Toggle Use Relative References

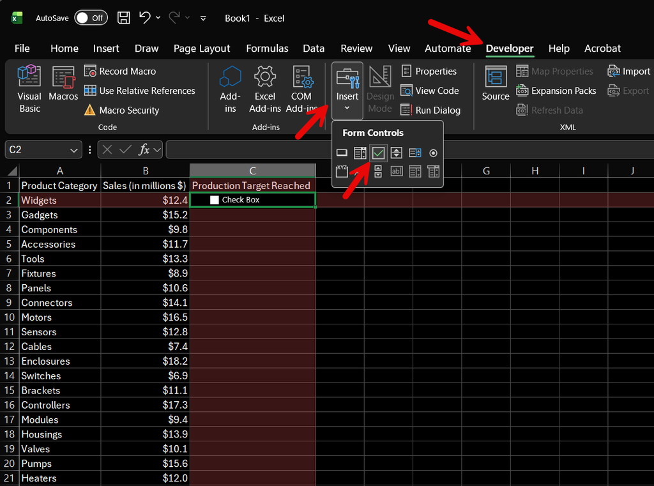(139, 91)
